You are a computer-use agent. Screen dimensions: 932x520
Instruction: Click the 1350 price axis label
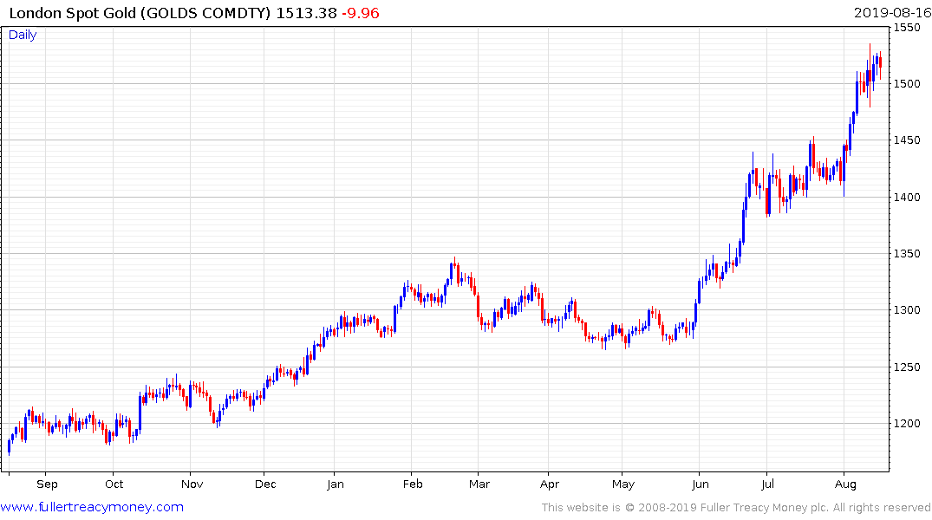click(x=907, y=254)
